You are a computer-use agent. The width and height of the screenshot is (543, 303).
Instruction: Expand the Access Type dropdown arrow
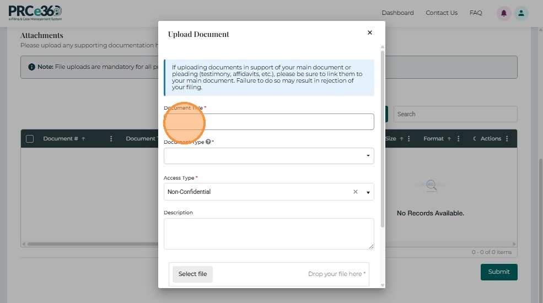coord(368,192)
